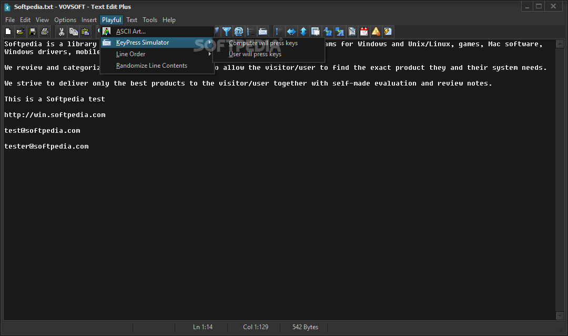This screenshot has width=568, height=336.
Task: Click the red calendar date icon
Action: pos(364,32)
